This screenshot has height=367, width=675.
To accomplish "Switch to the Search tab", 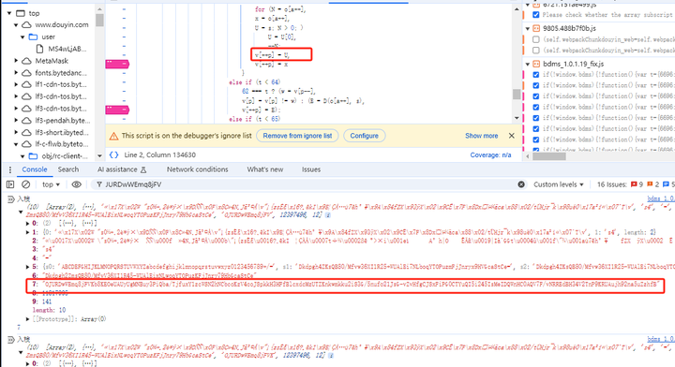I will [68, 169].
